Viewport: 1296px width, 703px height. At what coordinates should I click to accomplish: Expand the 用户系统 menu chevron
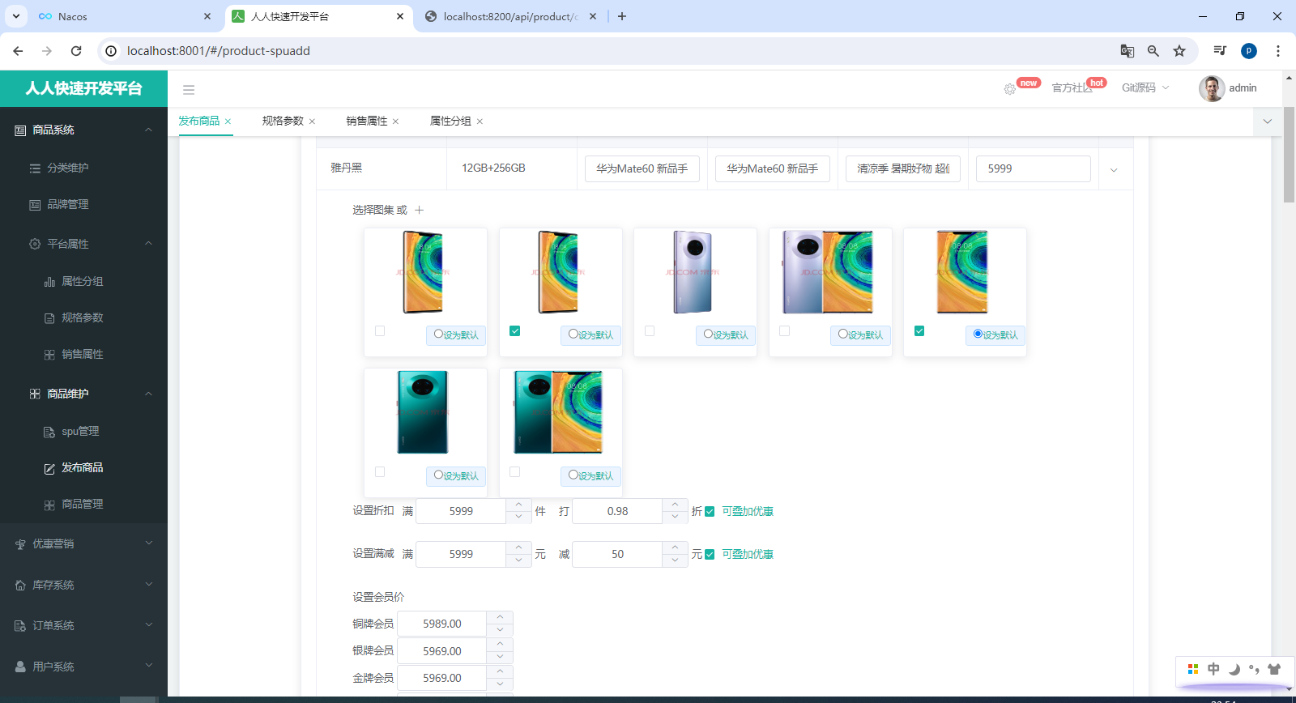tap(148, 666)
